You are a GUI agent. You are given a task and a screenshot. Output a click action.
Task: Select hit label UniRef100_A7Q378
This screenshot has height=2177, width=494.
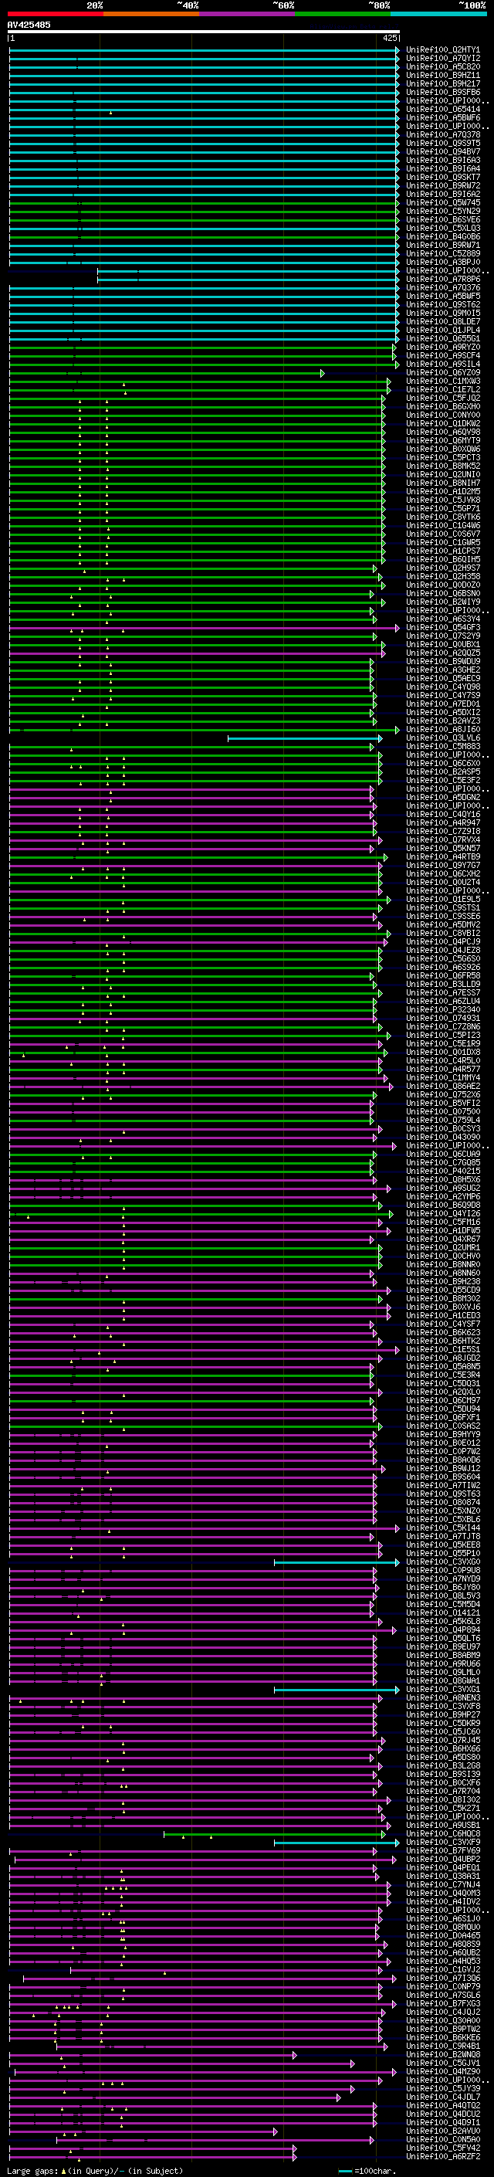[x=442, y=134]
